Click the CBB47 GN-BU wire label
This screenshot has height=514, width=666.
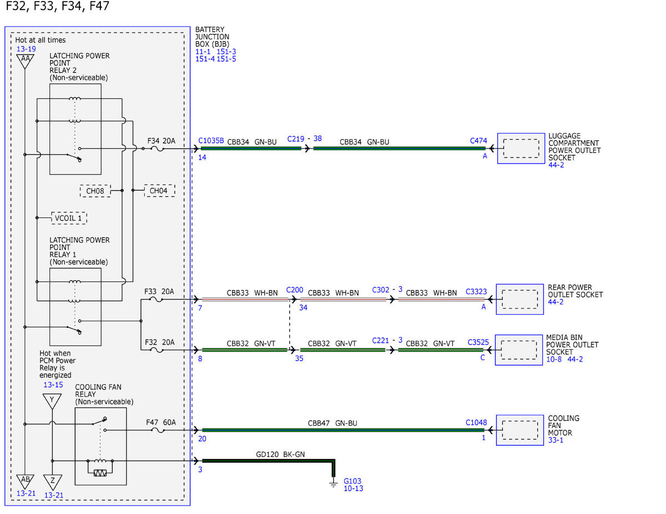332,423
